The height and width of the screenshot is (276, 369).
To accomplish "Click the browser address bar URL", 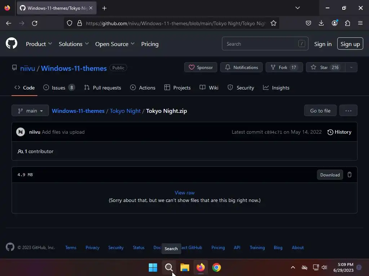I will coord(176,23).
